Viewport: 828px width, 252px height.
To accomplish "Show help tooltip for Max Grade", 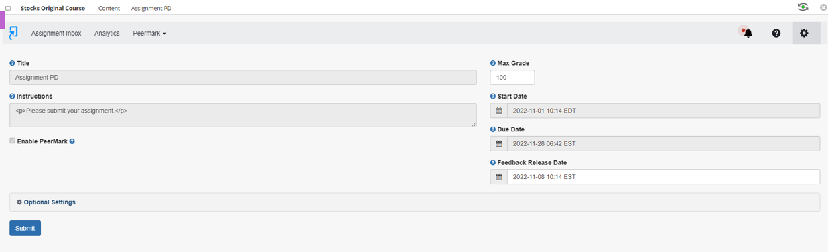I will point(493,63).
